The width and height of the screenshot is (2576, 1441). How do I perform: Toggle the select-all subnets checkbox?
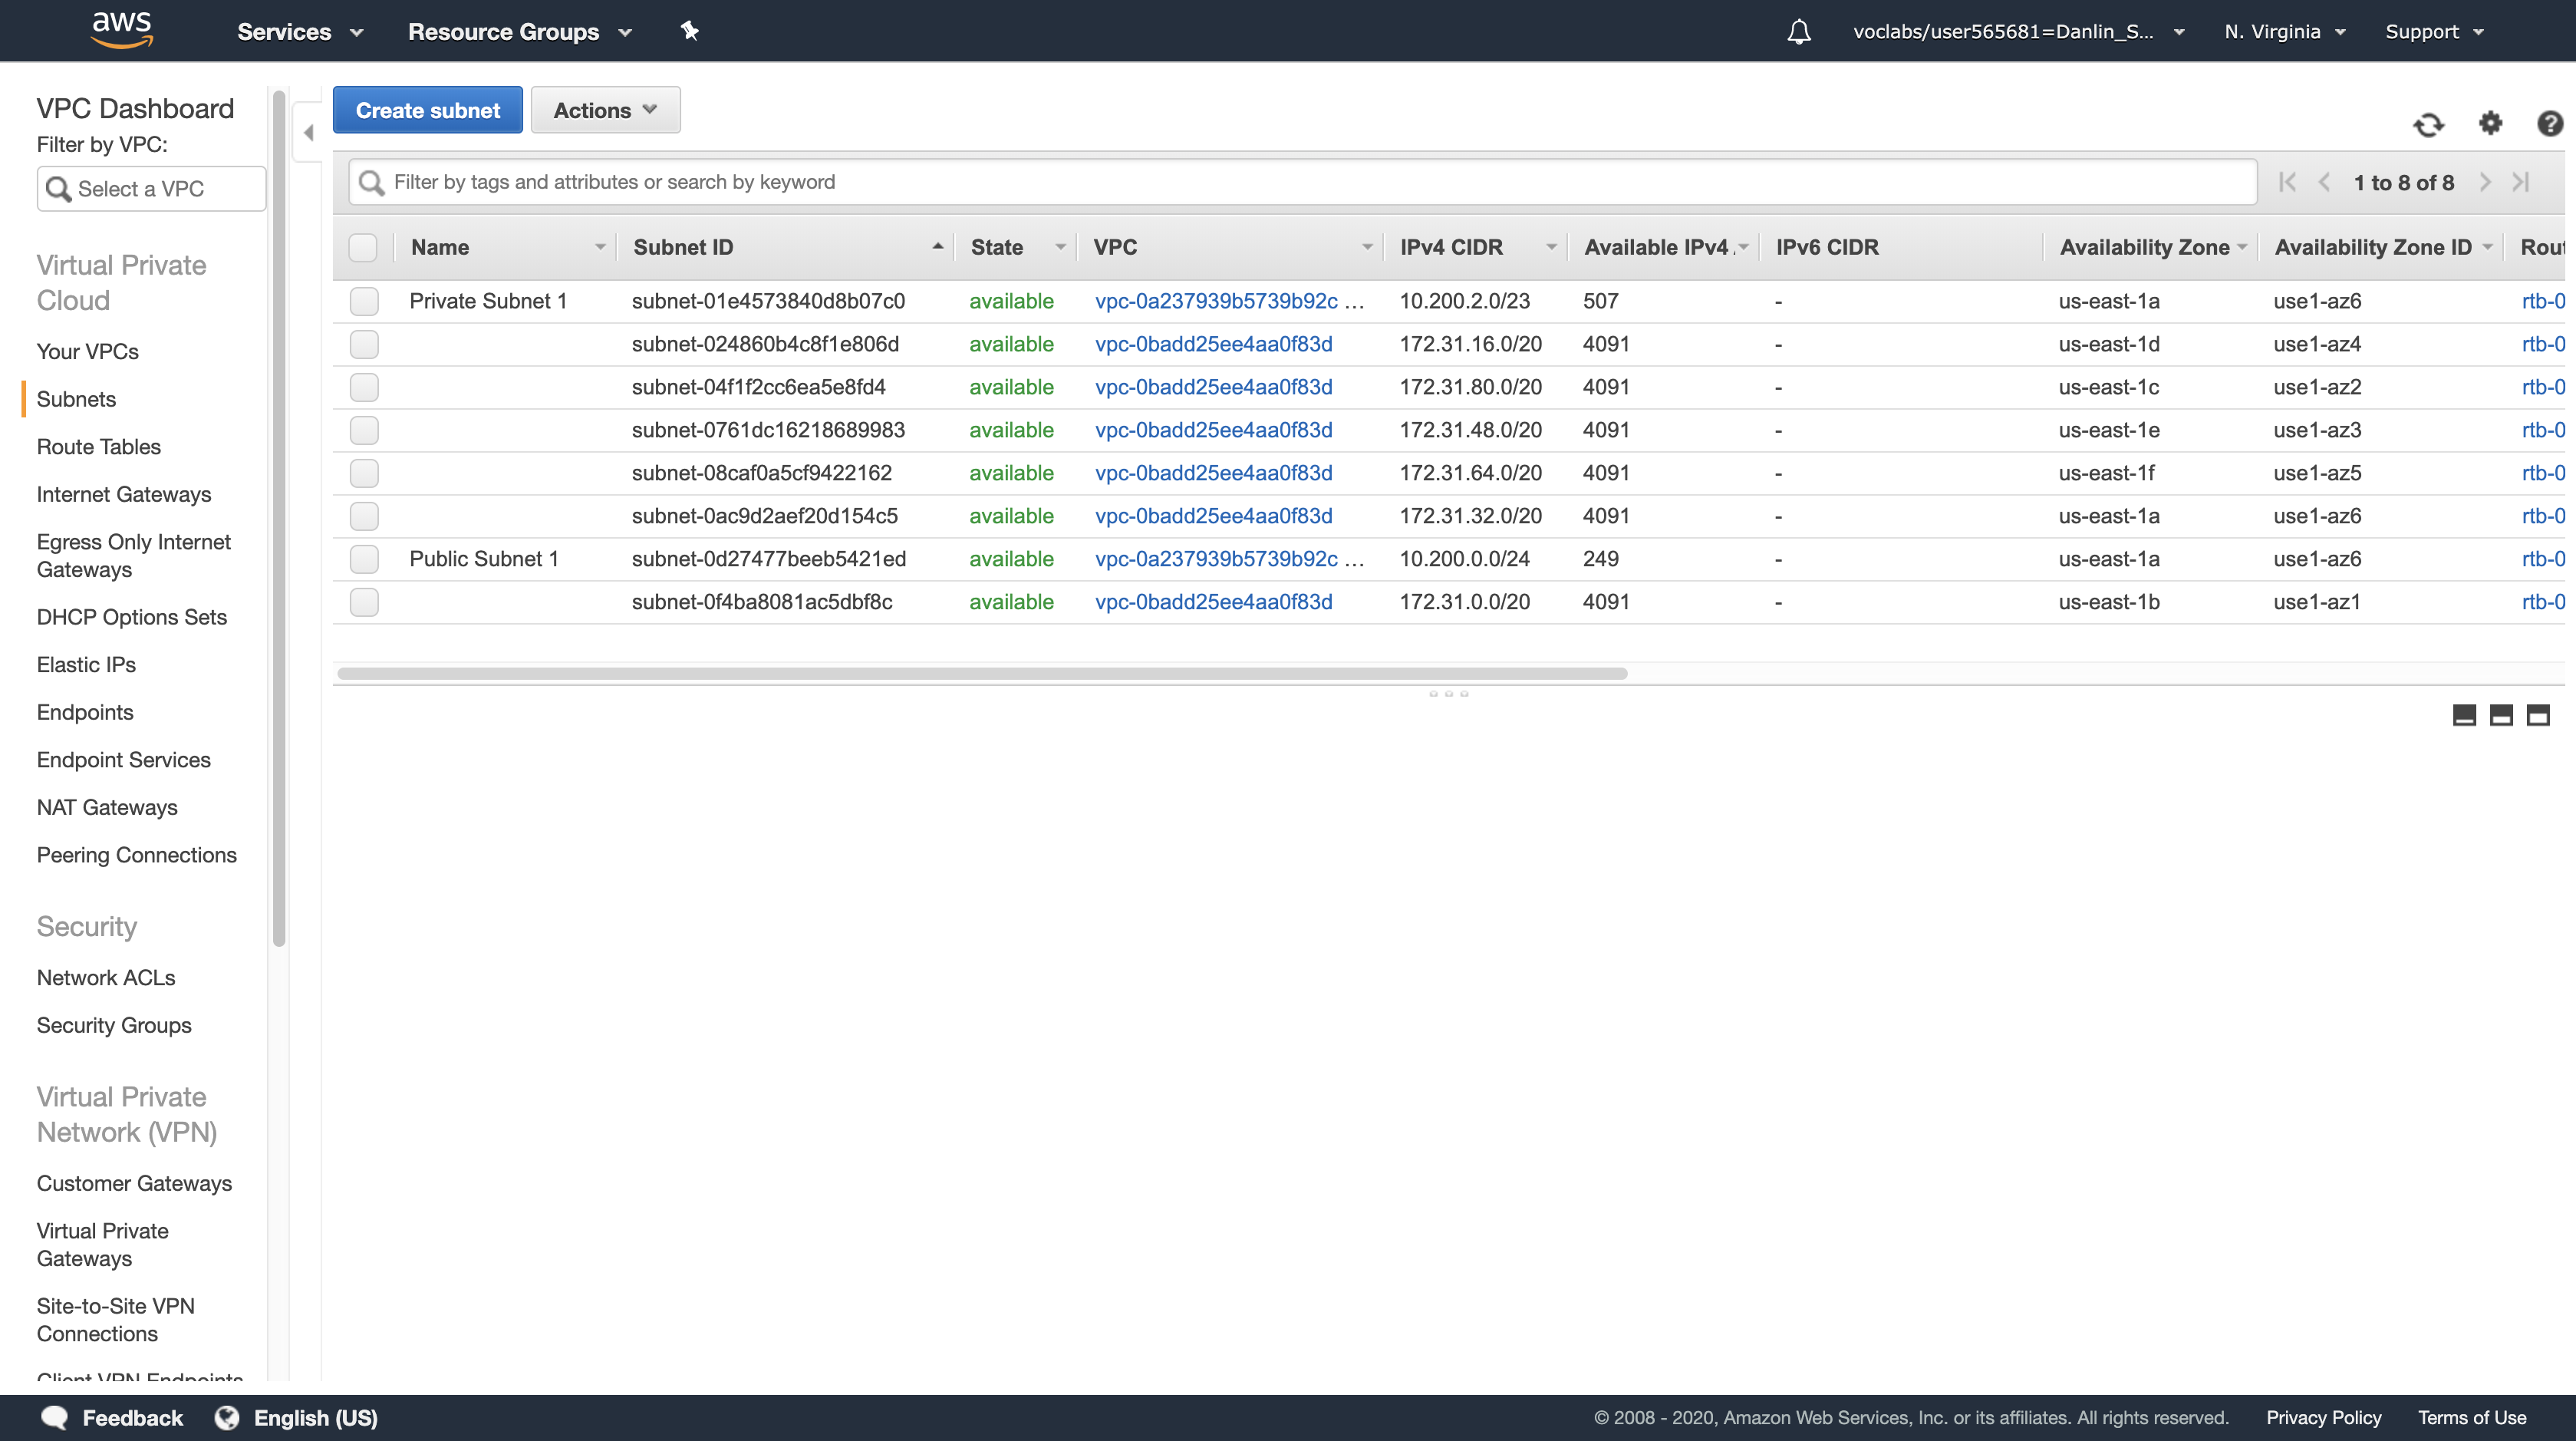(363, 247)
